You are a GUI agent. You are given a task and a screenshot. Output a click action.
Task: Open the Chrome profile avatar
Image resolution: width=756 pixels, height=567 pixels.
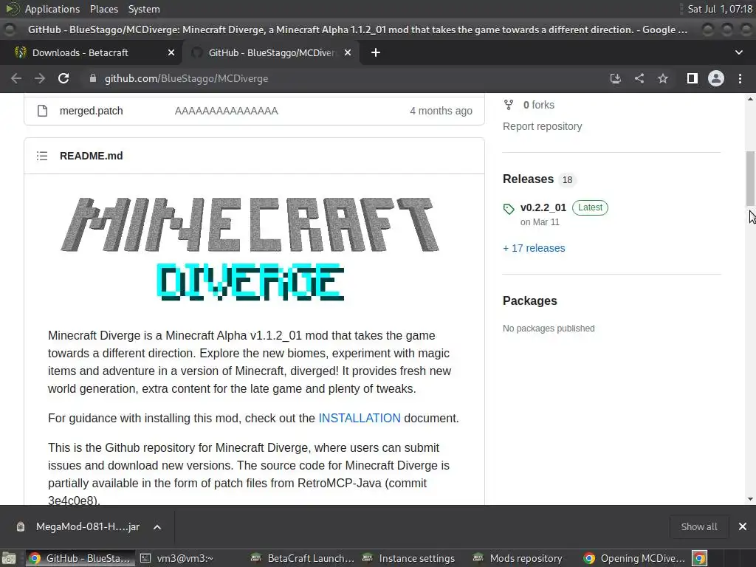(x=716, y=78)
